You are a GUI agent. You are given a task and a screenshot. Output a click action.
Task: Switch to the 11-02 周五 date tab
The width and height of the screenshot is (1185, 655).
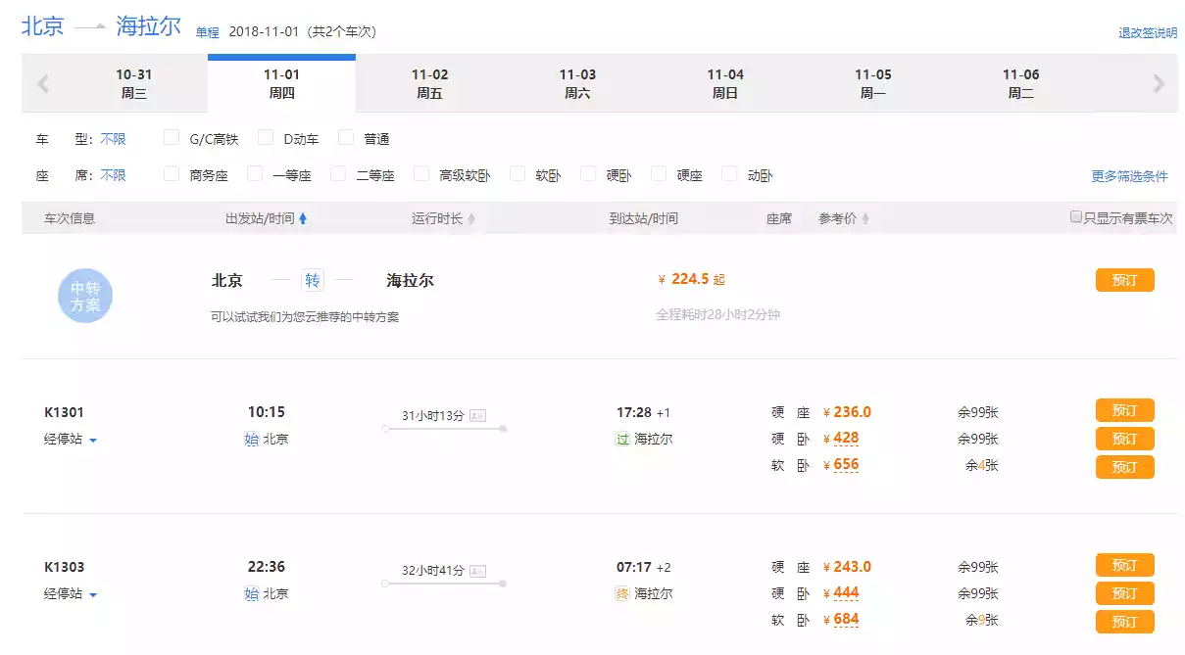pyautogui.click(x=429, y=84)
